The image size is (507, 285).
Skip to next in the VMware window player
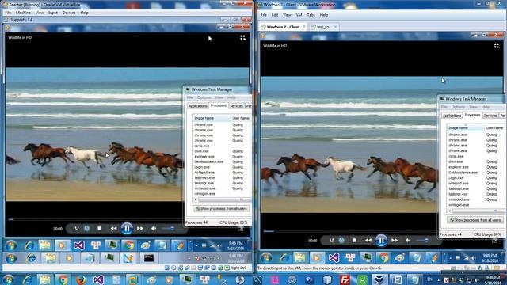click(395, 241)
